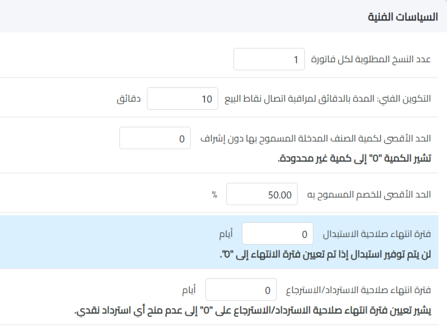The image size is (447, 331).
Task: Click the hint about no cash refund granted
Action: (x=253, y=310)
